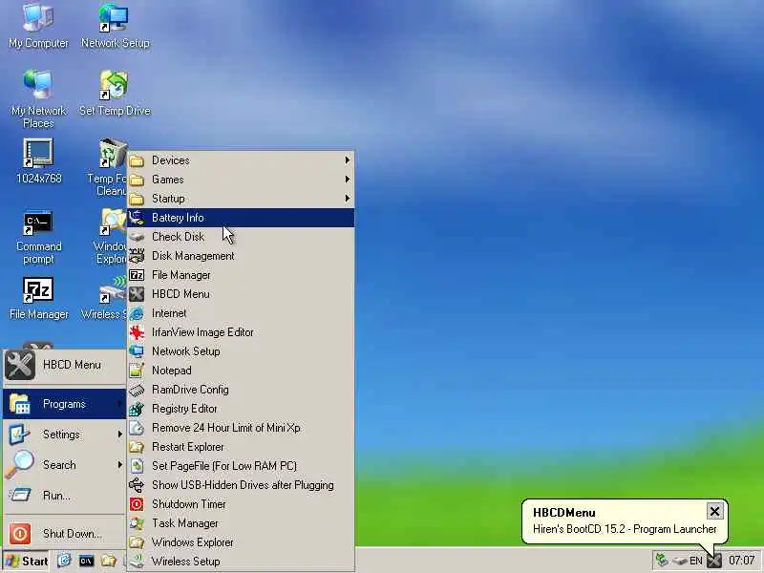Click the HBCD Menu wrench icon in submenu
764x573 pixels.
[x=137, y=294]
